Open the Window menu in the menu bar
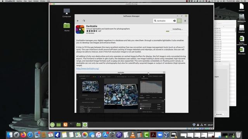The width and height of the screenshot is (248, 139). [43, 1]
